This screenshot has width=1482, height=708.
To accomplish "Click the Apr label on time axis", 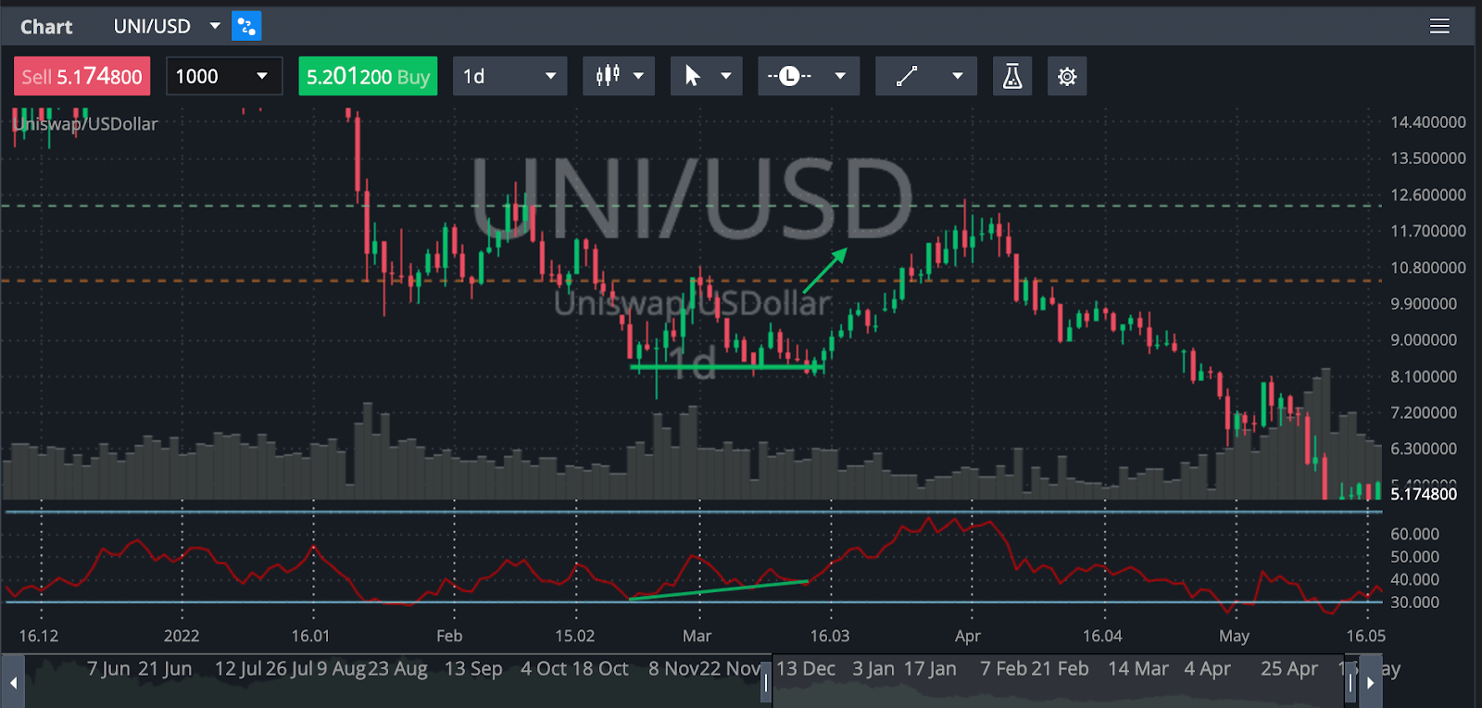I will pos(967,636).
